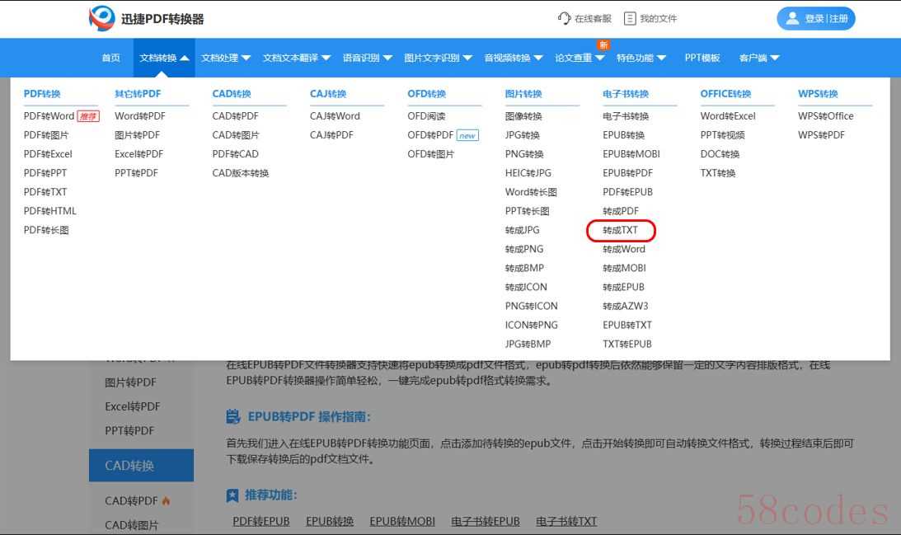Collapse the 文档转换 dropdown menu
Viewport: 901px width, 535px height.
click(164, 58)
